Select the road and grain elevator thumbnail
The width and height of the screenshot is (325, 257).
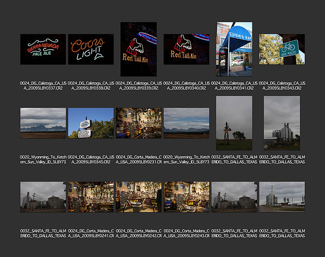tap(282, 197)
